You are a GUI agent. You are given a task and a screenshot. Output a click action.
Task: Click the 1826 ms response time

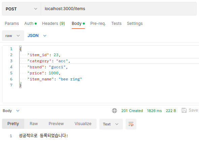tap(154, 111)
